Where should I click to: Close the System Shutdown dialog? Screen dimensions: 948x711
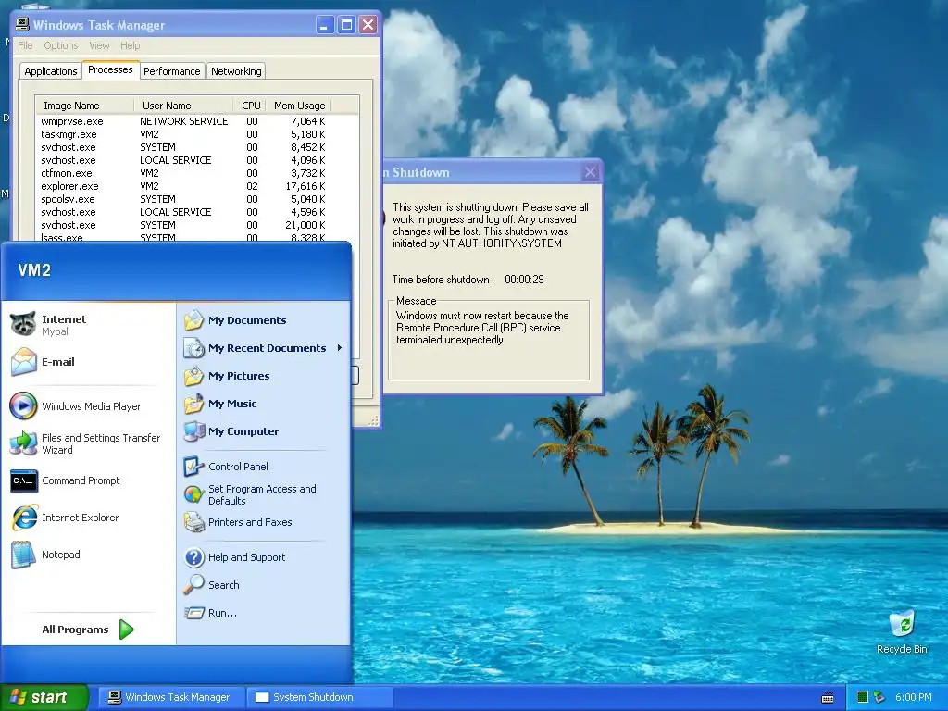click(590, 172)
